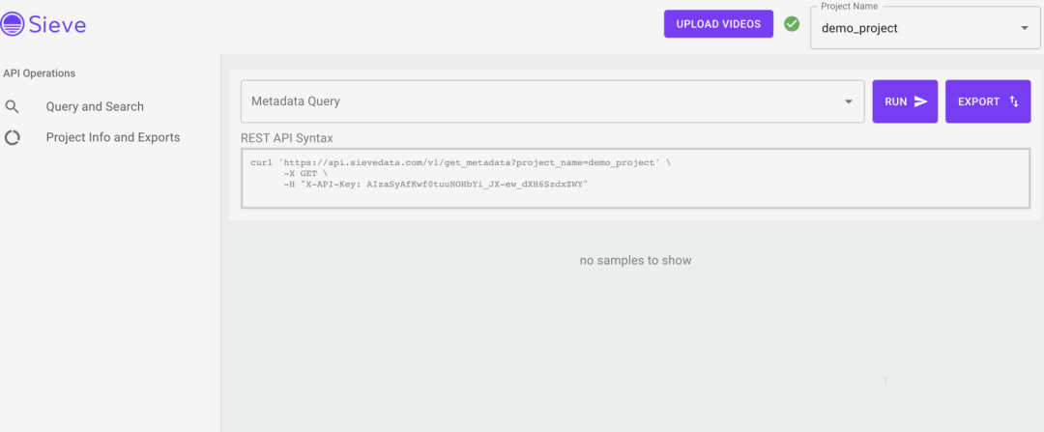Viewport: 1044px width, 432px height.
Task: Click the Sieve wordmark text
Action: pyautogui.click(x=58, y=24)
